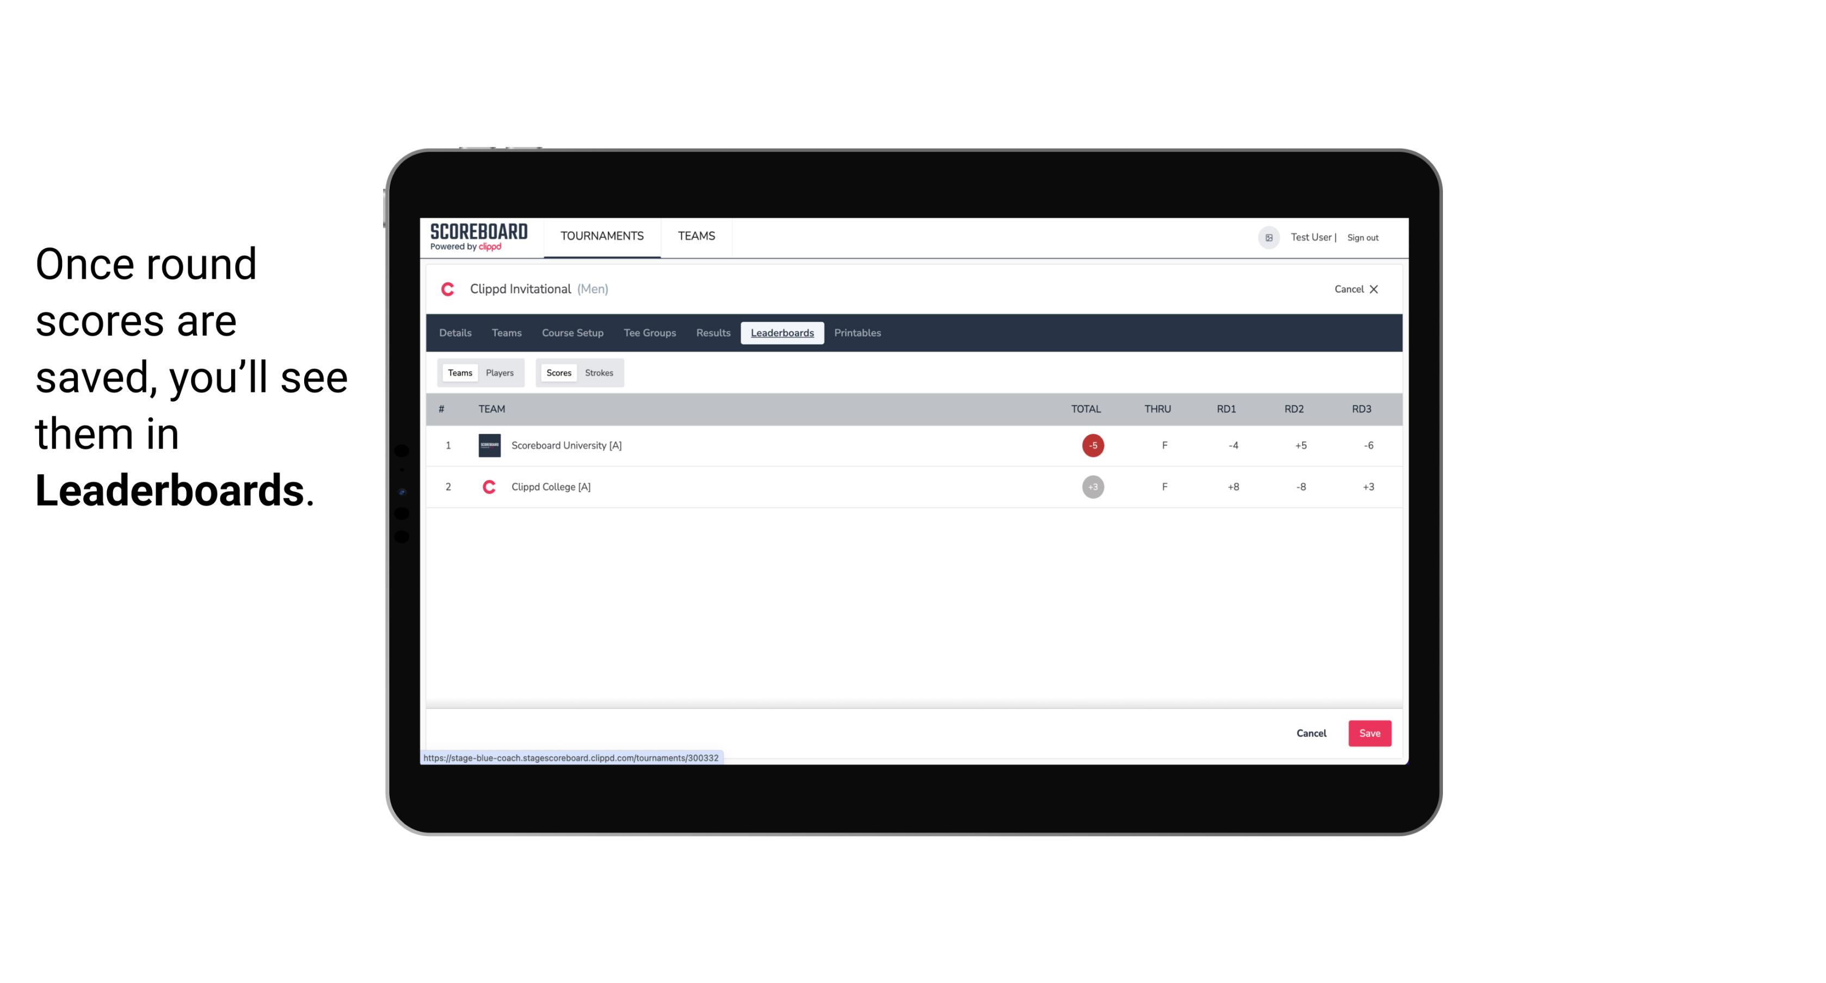The width and height of the screenshot is (1826, 983).
Task: Click the Cancel button
Action: click(1311, 733)
